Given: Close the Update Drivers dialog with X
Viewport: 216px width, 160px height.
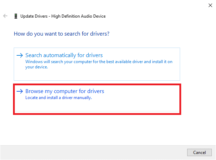Looking at the screenshot, I should click(210, 5).
